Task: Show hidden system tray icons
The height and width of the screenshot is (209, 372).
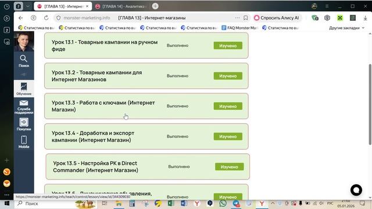Action: pyautogui.click(x=273, y=203)
